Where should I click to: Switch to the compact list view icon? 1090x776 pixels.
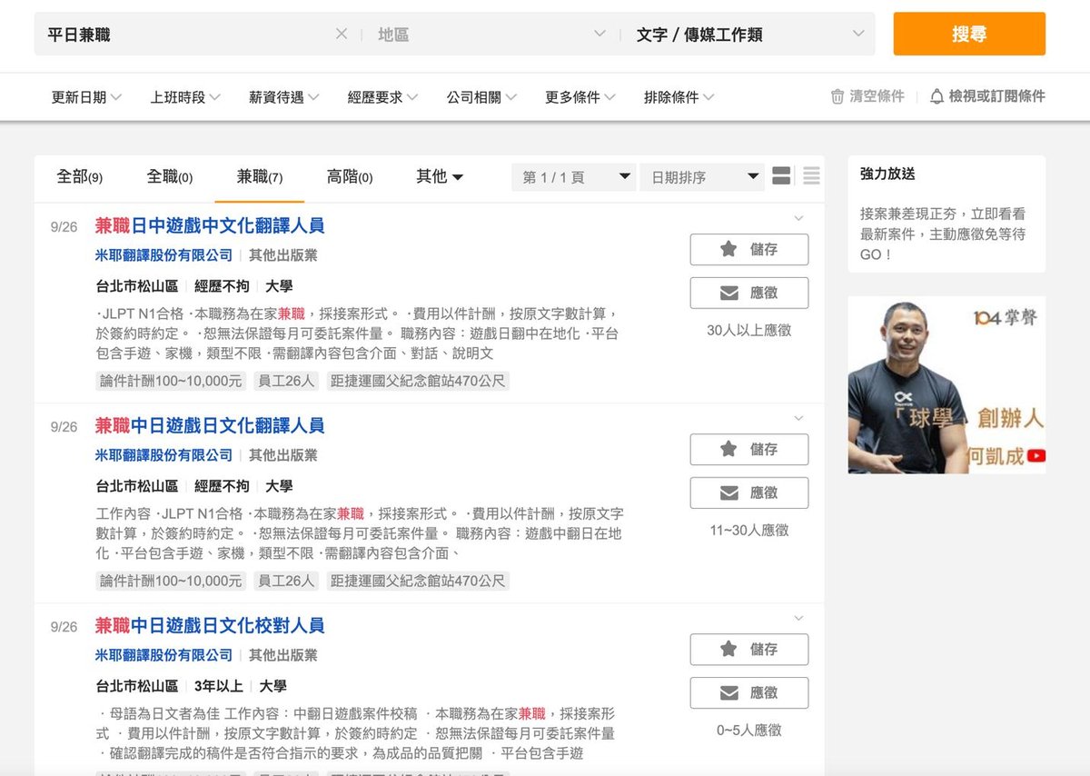(811, 176)
